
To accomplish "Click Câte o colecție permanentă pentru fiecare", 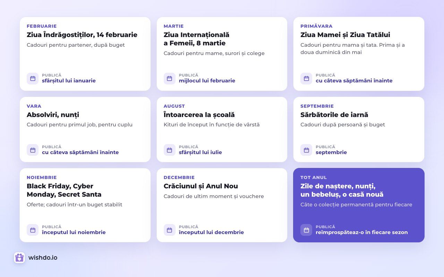I will 356,205.
